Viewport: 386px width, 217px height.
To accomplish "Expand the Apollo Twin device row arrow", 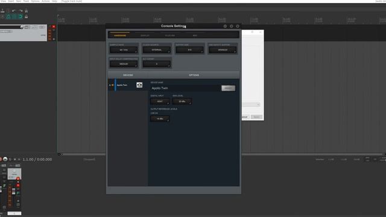I will 110,85.
